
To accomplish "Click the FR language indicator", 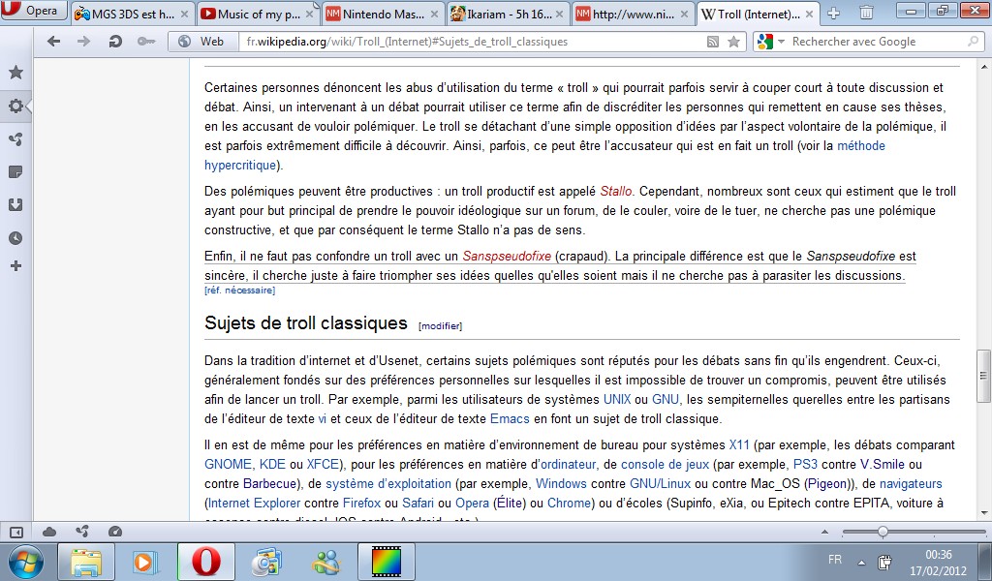I will pyautogui.click(x=835, y=560).
